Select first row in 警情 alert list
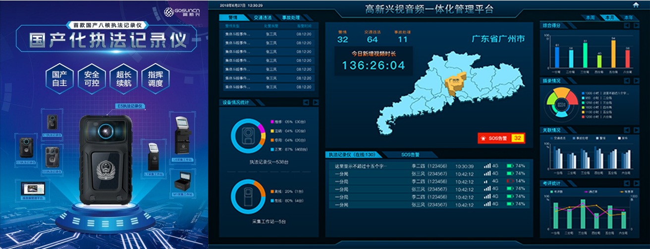This screenshot has height=249, width=650. point(268,35)
